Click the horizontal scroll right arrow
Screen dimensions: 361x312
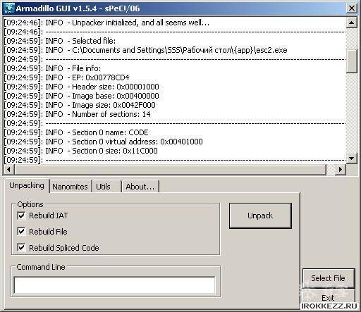click(x=341, y=169)
